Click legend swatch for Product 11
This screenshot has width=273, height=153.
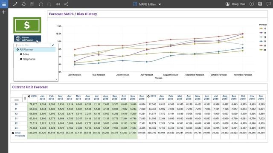click(261, 33)
